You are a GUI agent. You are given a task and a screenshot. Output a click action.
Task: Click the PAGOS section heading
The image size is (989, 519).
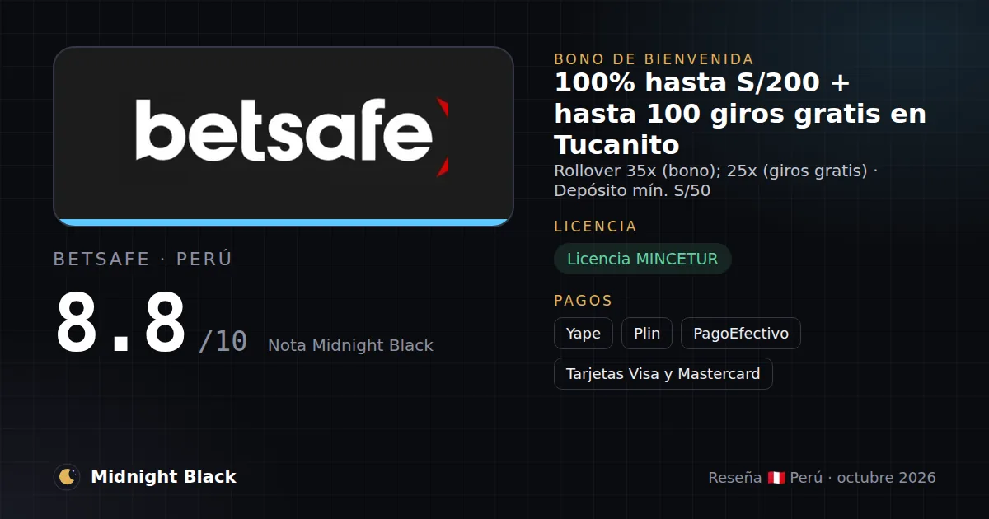click(584, 301)
